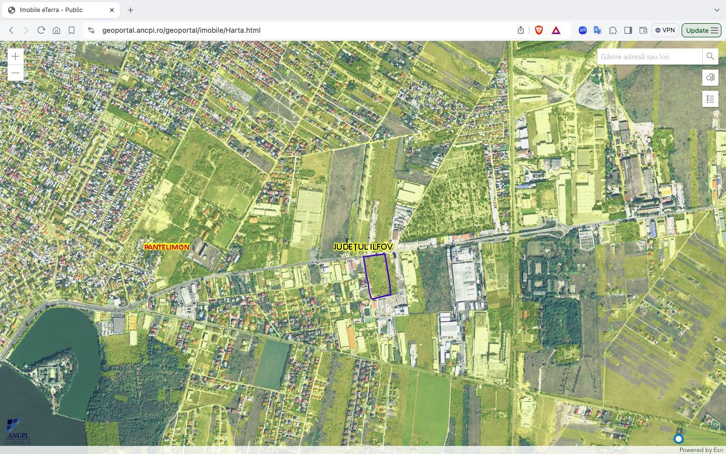Open the Brave Wallet icon
Viewport: 726px width, 454px height.
point(643,30)
